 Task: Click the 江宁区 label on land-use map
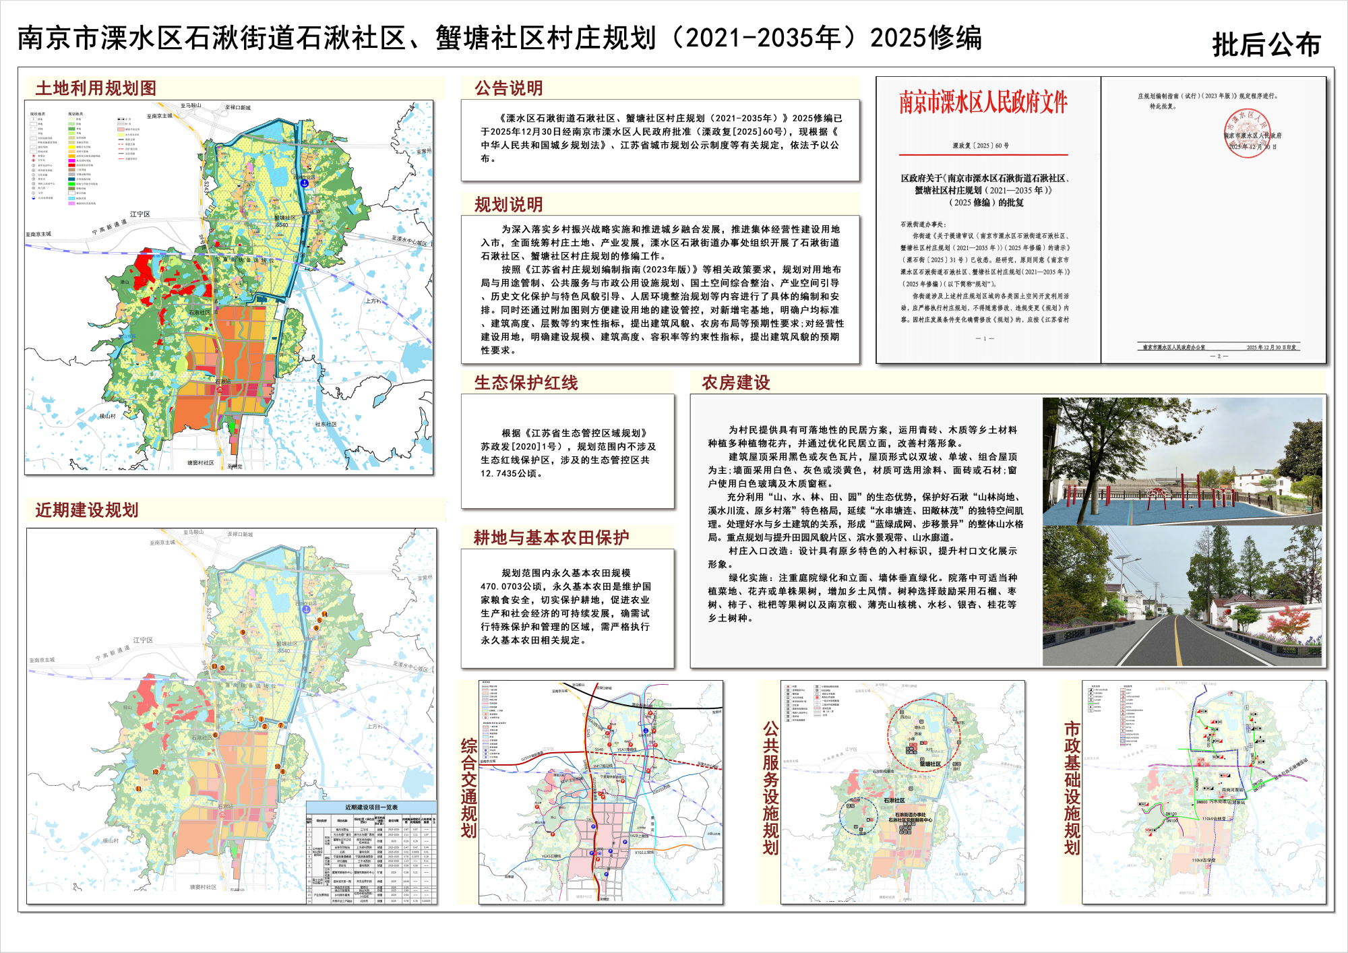point(140,214)
